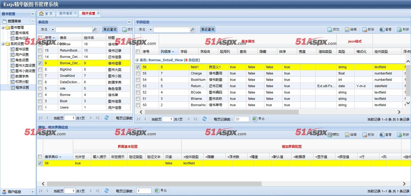Click 导出 in the bottom grid pager
The width and height of the screenshot is (411, 196).
(161, 191)
